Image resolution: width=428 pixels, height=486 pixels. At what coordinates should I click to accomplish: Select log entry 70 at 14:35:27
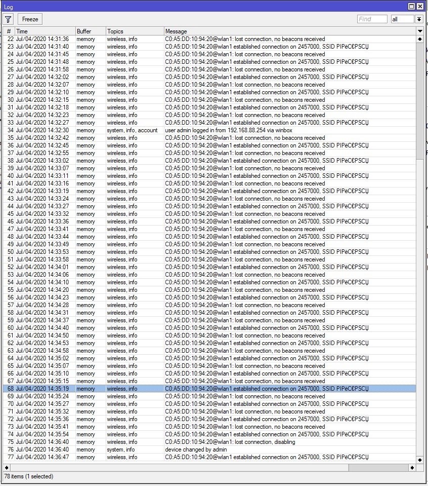pyautogui.click(x=209, y=404)
